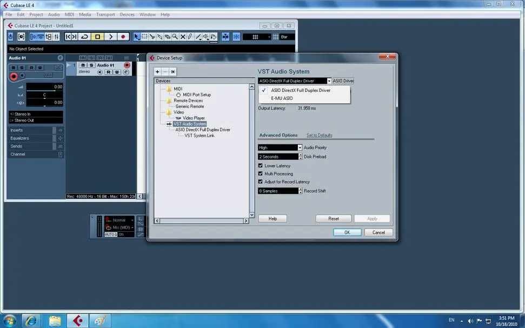Screen dimensions: 525x328
Task: Toggle the Multi Processing checkbox
Action: pyautogui.click(x=261, y=174)
